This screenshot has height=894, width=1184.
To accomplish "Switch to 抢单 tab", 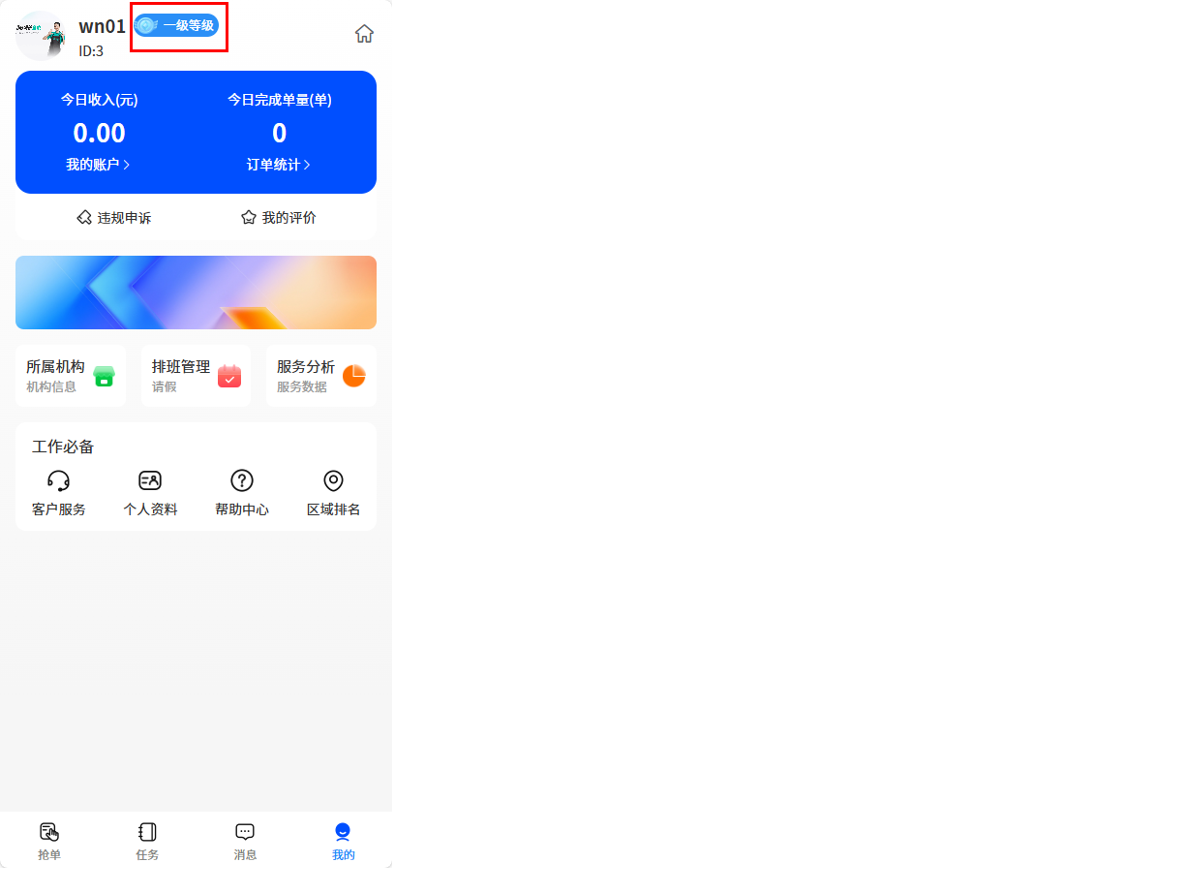I will pos(49,841).
